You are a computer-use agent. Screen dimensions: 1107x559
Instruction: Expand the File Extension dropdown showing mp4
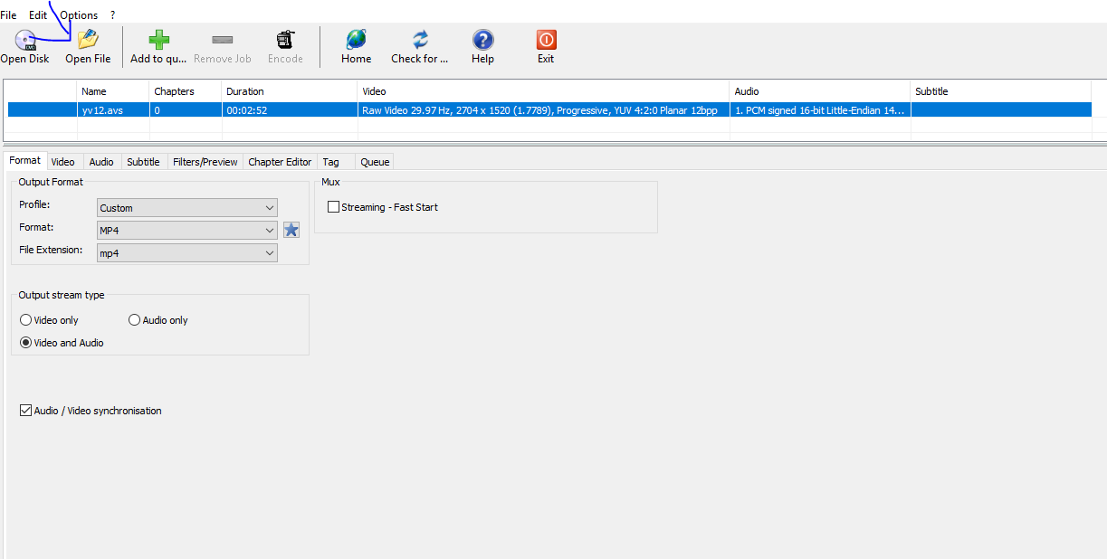pyautogui.click(x=187, y=253)
